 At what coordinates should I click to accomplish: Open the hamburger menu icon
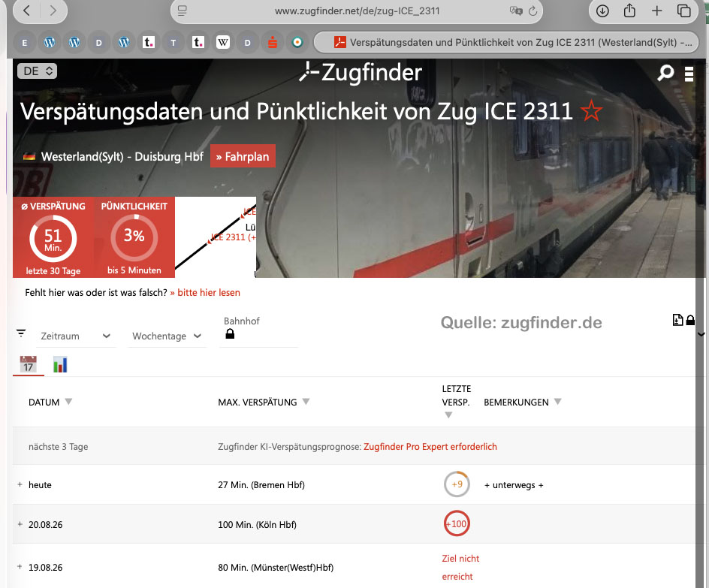click(689, 74)
